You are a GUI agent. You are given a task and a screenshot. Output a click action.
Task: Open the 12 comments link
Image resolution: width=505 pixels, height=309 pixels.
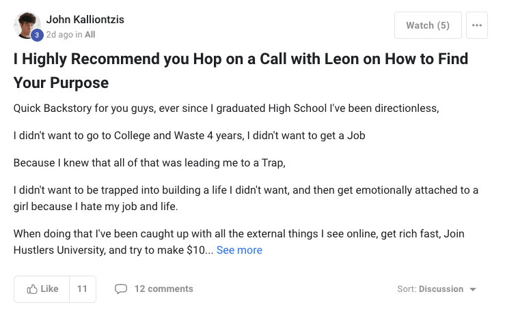click(x=163, y=289)
